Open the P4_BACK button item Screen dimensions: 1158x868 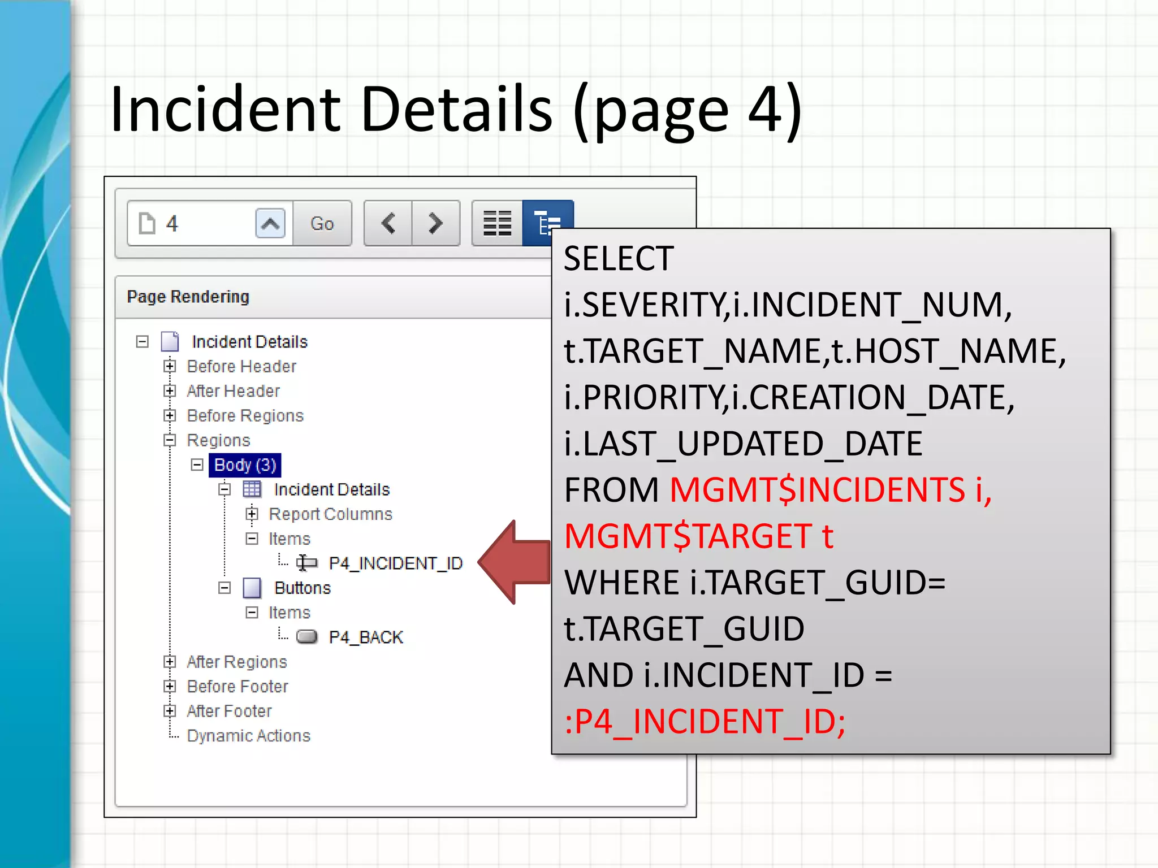[x=366, y=637]
